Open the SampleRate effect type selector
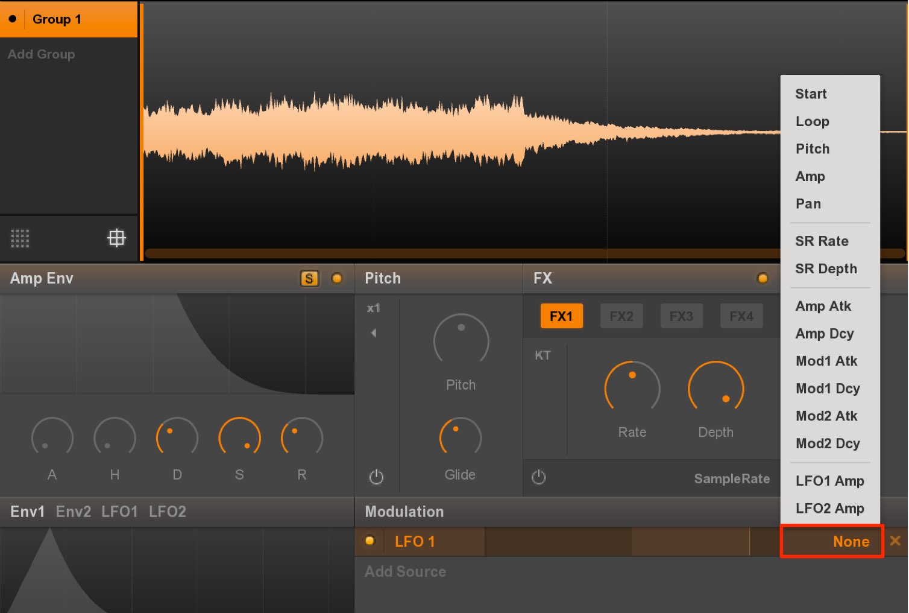 click(732, 478)
